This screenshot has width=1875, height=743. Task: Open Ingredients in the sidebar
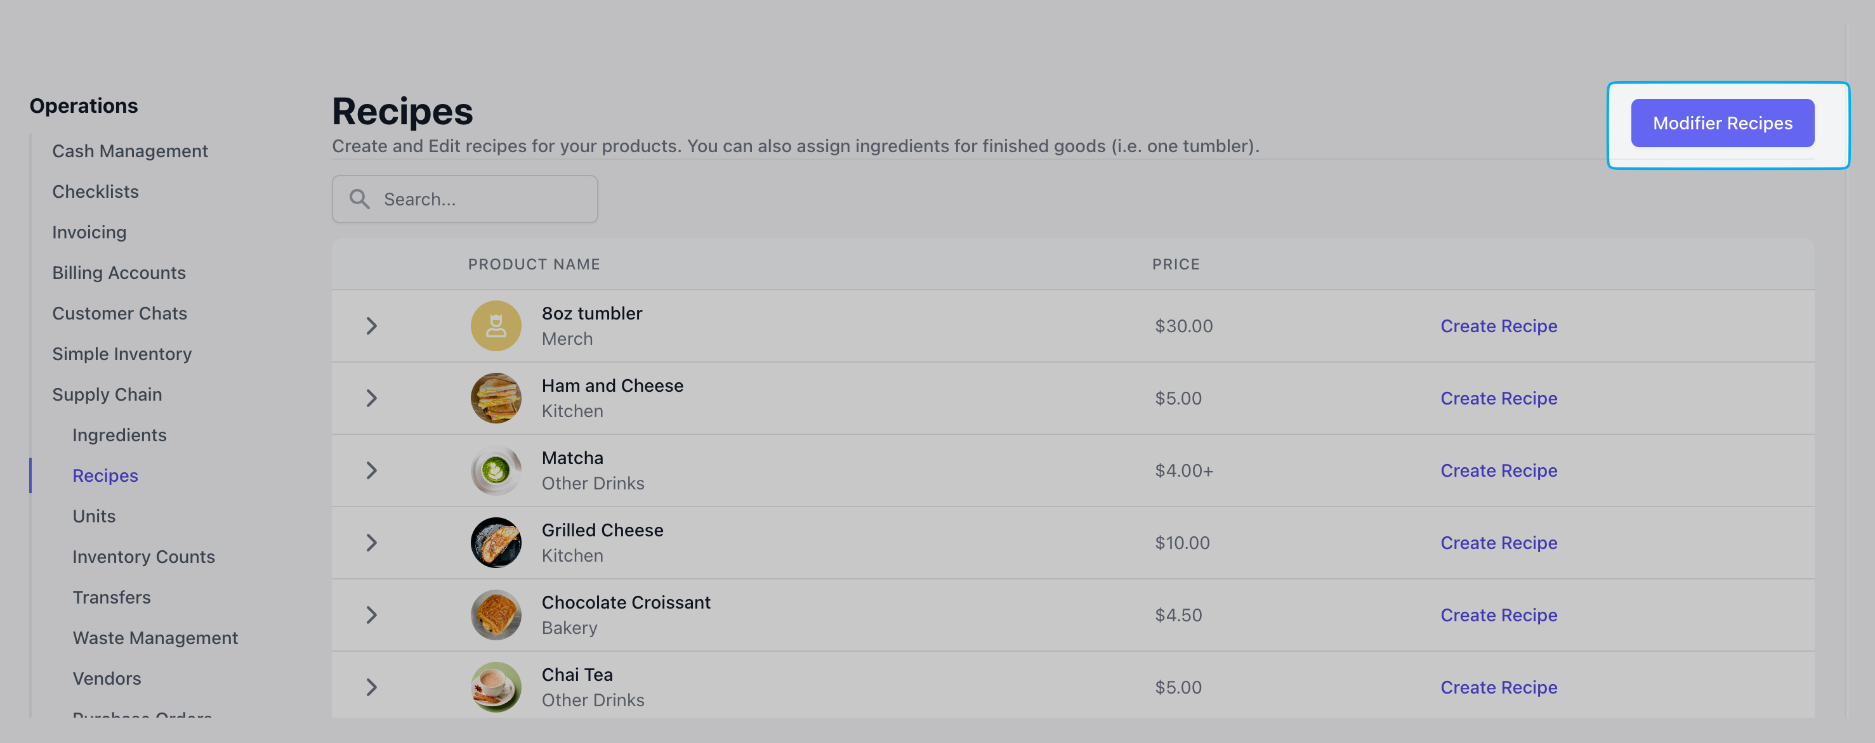[x=119, y=435]
